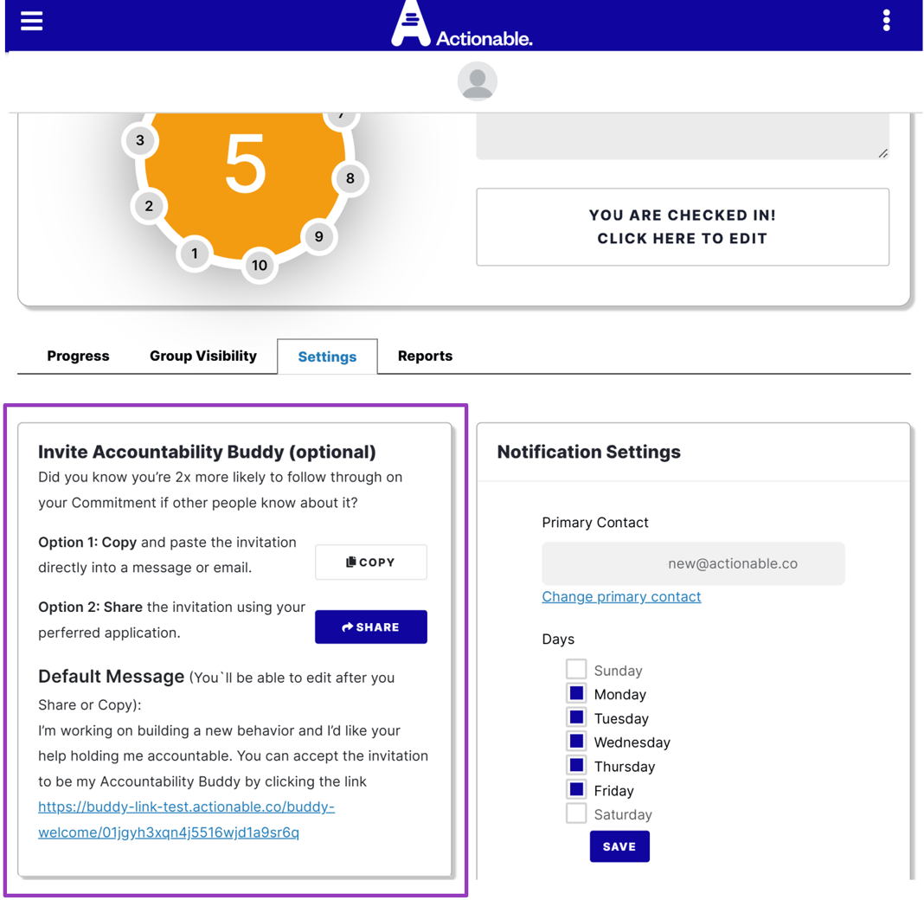Switch to the Progress tab
This screenshot has width=924, height=900.
pos(78,356)
